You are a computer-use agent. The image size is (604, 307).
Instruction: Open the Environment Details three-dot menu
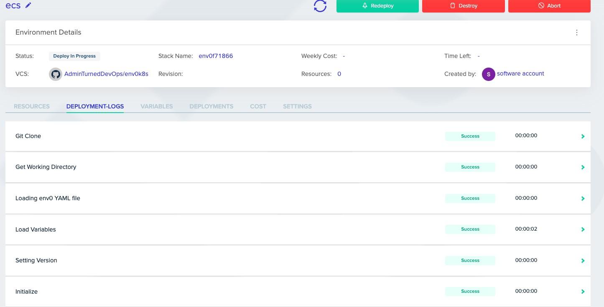[577, 33]
